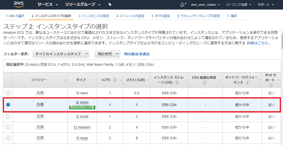The width and height of the screenshot is (283, 145).
Task: Click the vCPU column info icon
Action: pyautogui.click(x=115, y=80)
